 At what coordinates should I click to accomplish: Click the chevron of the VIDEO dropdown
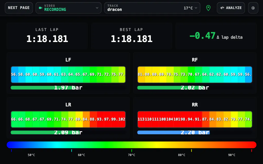point(97,8)
